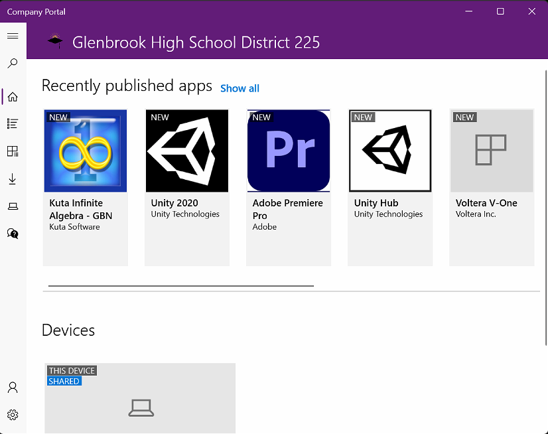Open the account profile icon
Viewport: 548px width, 434px height.
(x=13, y=388)
